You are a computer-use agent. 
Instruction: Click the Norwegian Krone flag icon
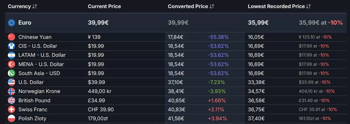11,91
